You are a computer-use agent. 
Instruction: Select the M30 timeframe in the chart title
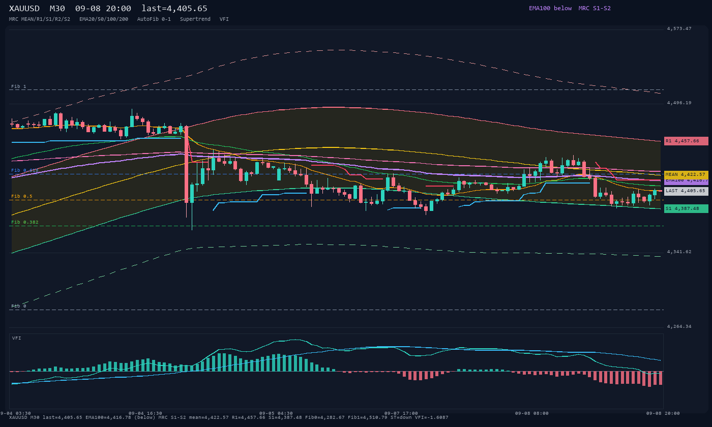point(57,9)
